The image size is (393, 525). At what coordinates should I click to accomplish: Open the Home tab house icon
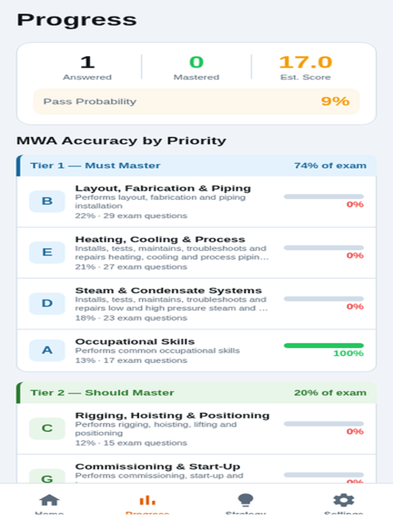tap(49, 500)
